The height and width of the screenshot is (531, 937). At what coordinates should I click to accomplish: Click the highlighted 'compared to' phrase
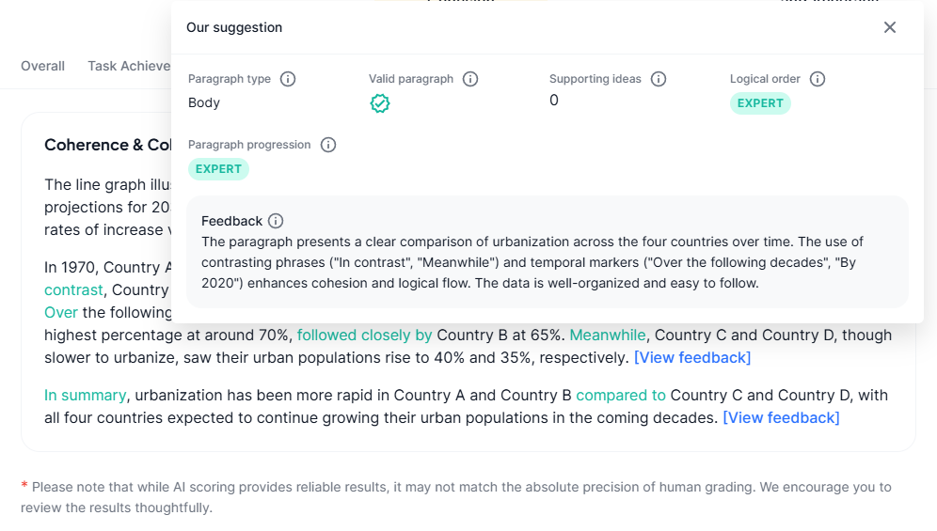click(620, 396)
